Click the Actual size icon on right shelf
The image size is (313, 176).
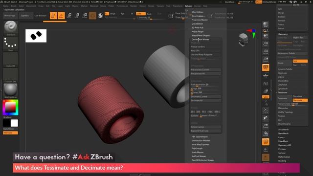click(266, 52)
